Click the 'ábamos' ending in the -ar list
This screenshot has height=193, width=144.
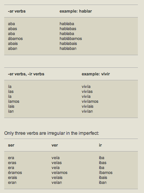pos(15,38)
